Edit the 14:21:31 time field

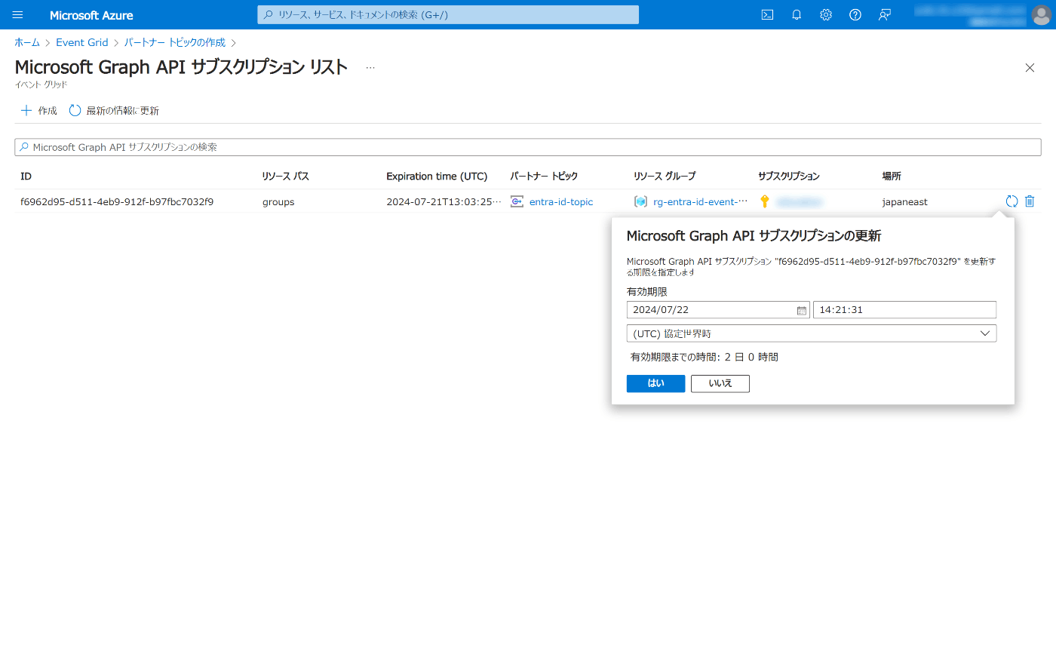point(904,310)
